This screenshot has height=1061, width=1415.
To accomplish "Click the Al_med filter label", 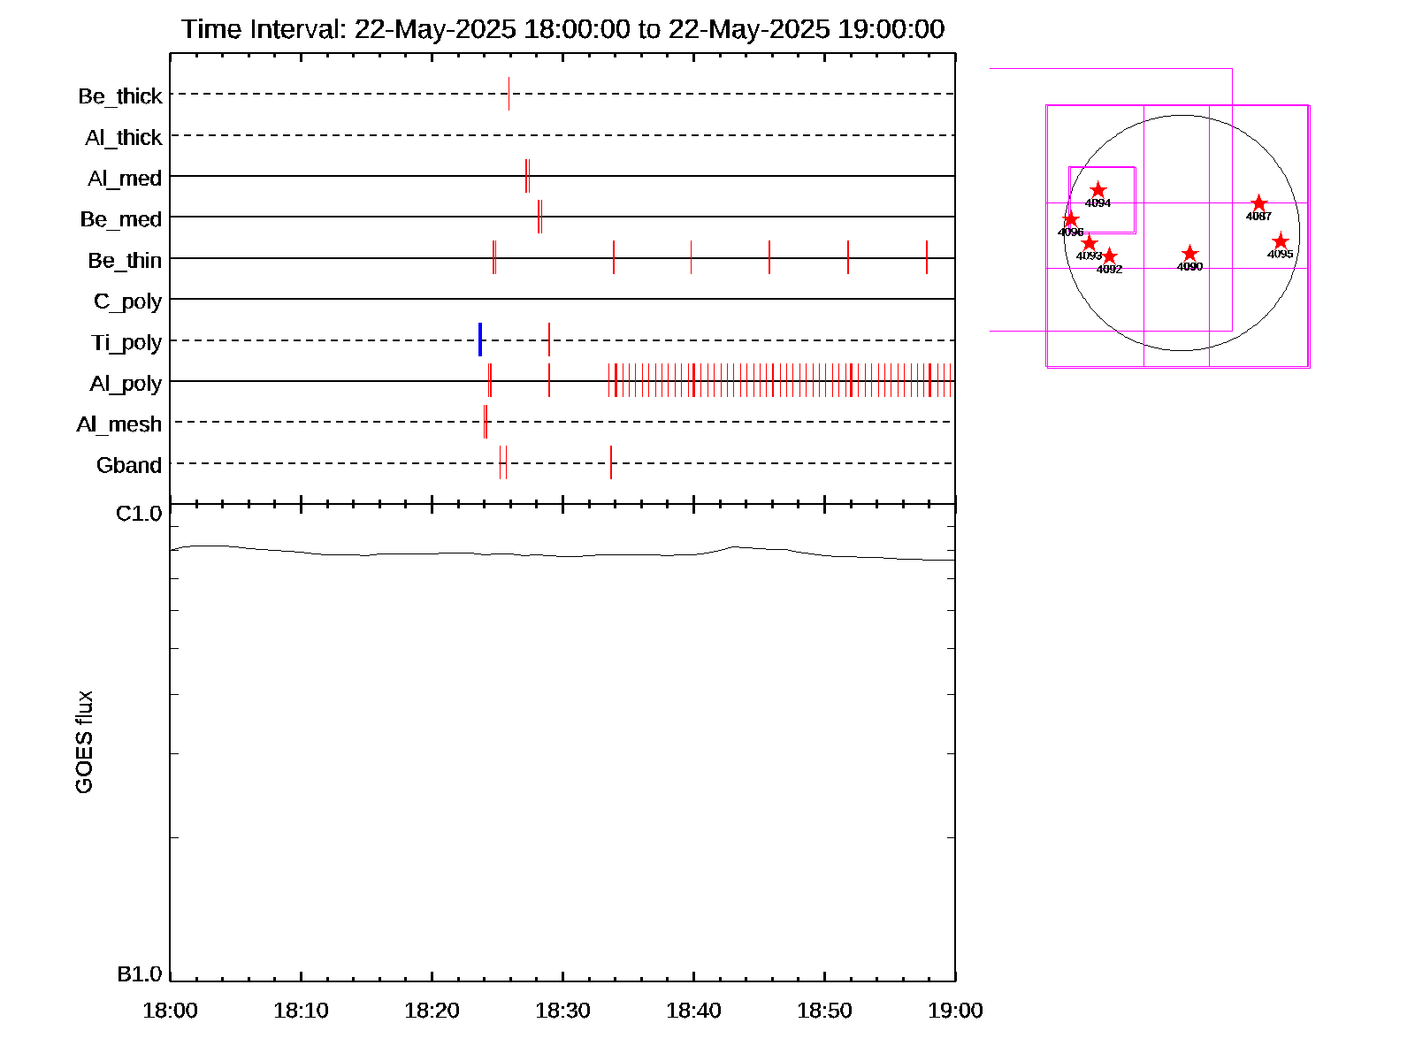I will click(x=125, y=179).
